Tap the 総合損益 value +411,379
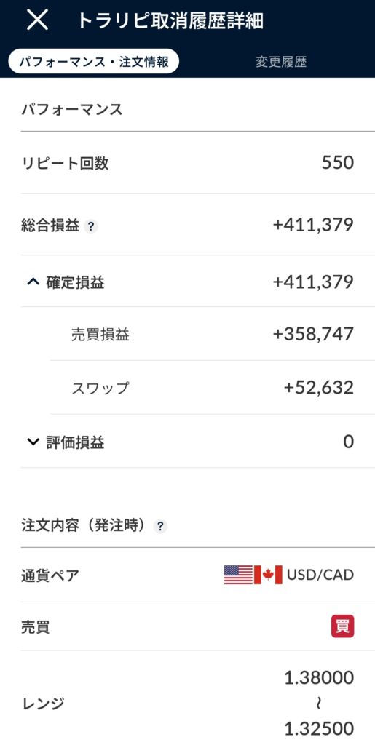This screenshot has height=745, width=375. tap(313, 225)
